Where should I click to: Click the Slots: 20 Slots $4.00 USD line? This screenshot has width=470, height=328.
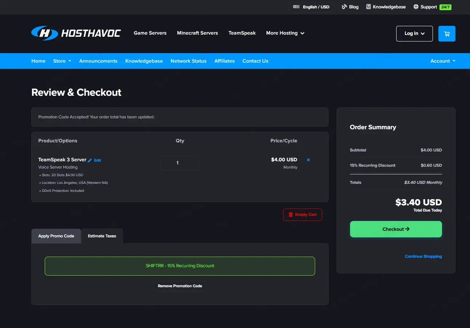61,175
